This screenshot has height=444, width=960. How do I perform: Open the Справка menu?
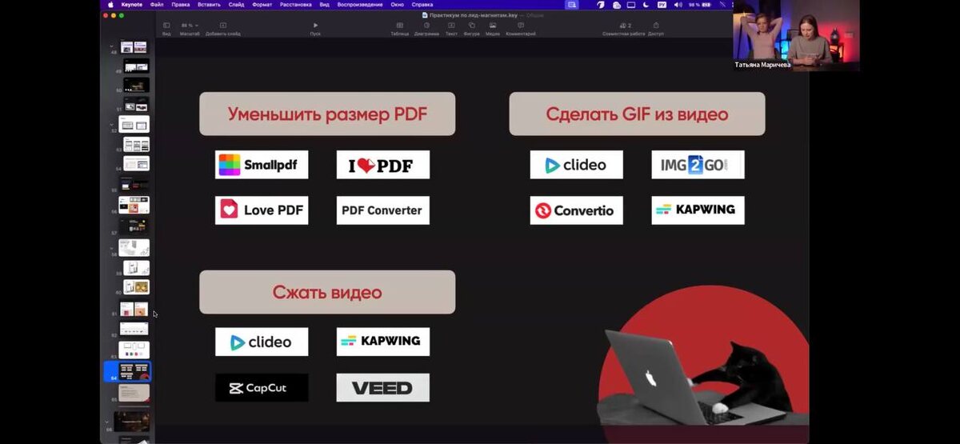(x=422, y=4)
